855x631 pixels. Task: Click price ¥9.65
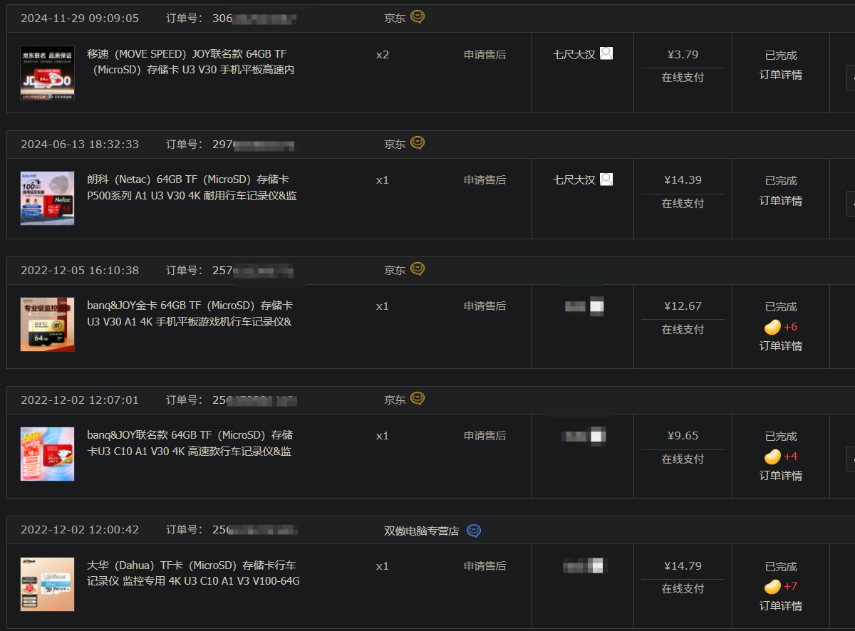tap(683, 436)
